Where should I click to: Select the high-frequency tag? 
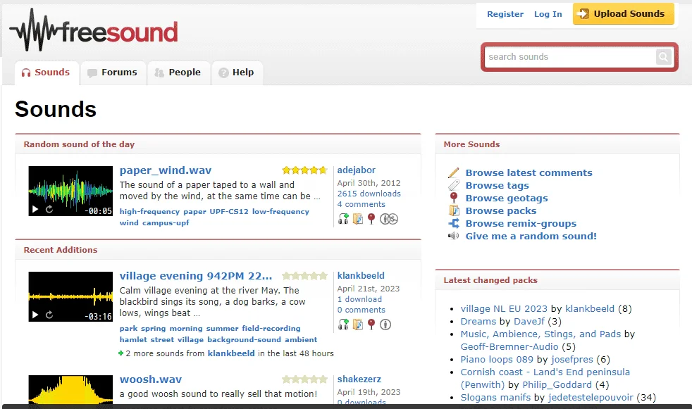(149, 212)
